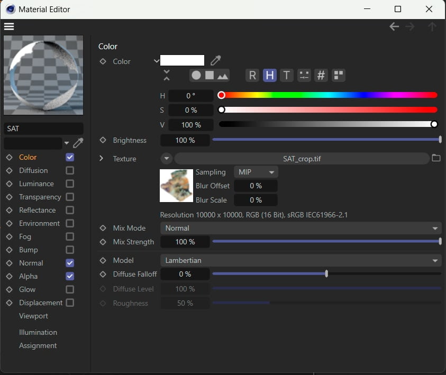Click the texture thumbnail preview
Screen dimensions: 446x375
(x=176, y=186)
